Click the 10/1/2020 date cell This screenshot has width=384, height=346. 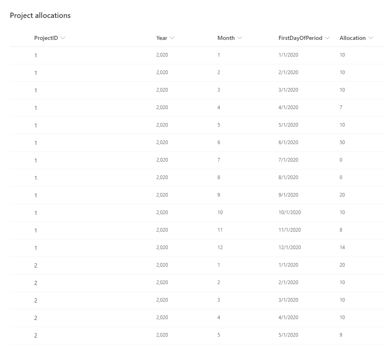[x=290, y=212]
